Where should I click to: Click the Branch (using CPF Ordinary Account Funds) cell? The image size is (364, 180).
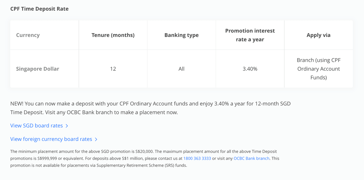click(x=318, y=69)
